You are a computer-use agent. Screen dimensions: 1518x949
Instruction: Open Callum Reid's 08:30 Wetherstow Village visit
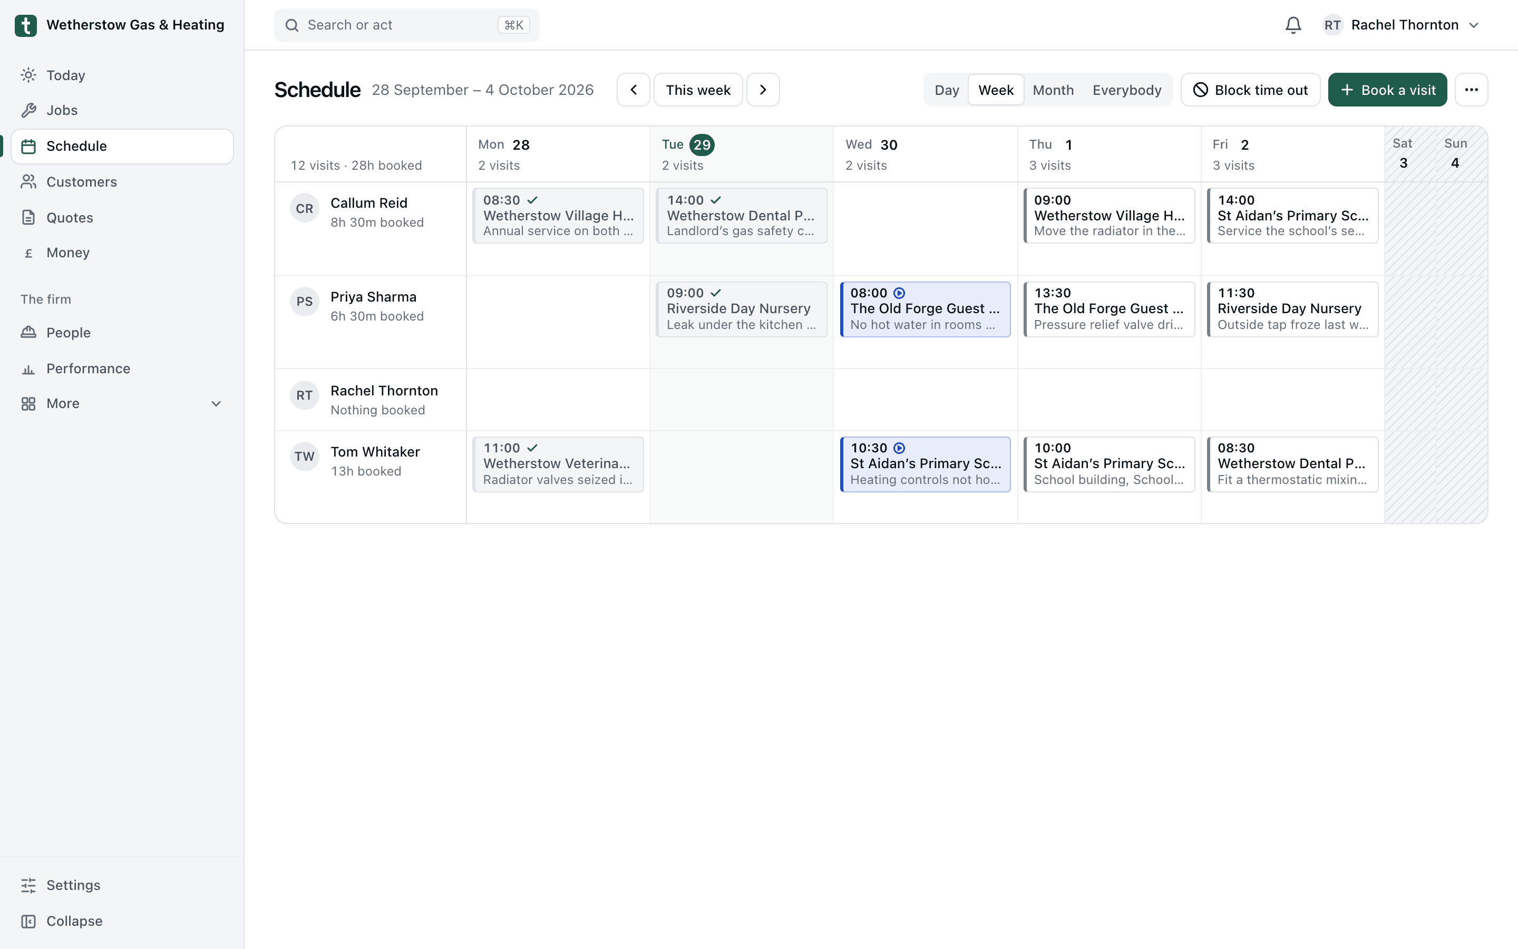(558, 215)
